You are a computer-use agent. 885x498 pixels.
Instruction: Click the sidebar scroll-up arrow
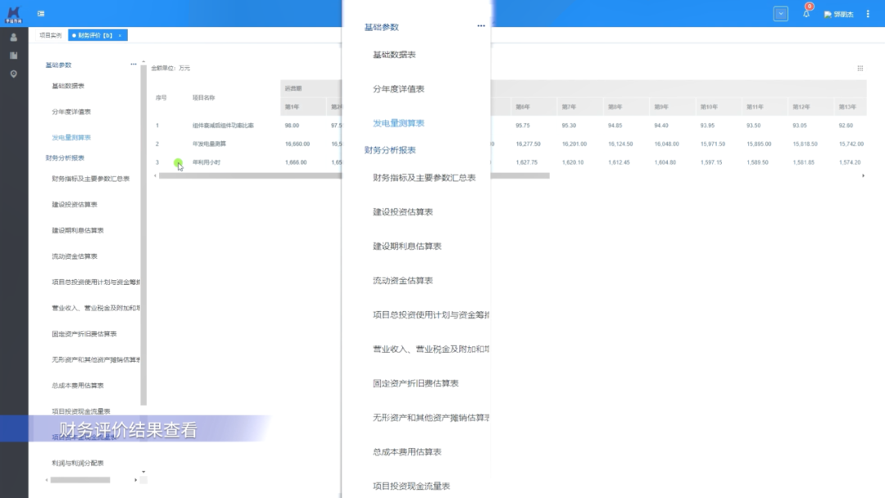[x=143, y=61]
